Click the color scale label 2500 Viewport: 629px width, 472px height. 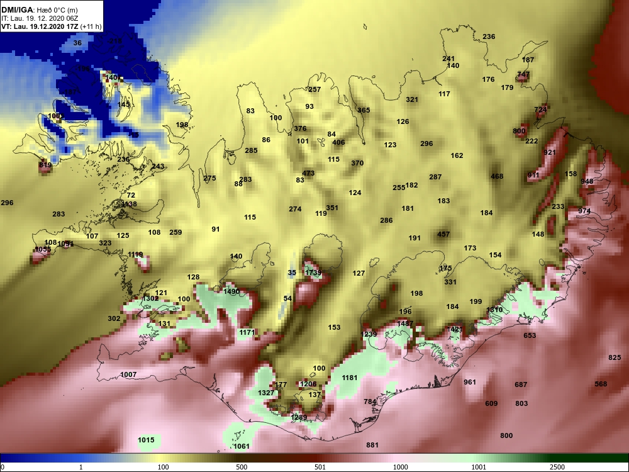[557, 467]
